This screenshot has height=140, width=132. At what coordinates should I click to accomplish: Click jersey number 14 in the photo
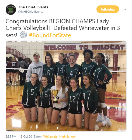coord(60,70)
